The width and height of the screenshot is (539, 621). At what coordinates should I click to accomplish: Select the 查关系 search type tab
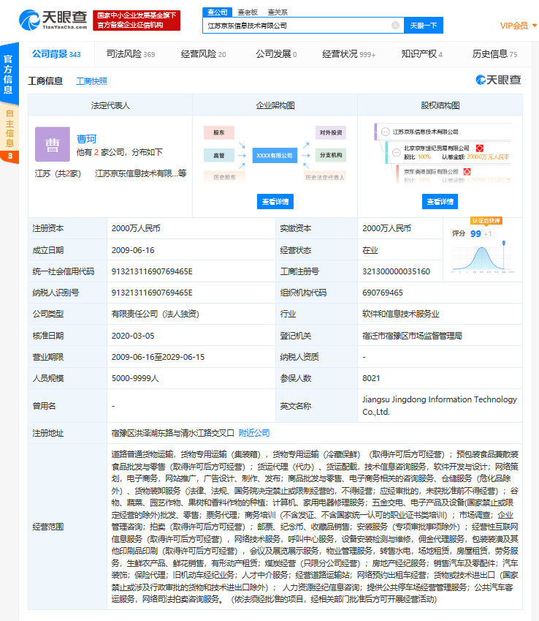[277, 12]
